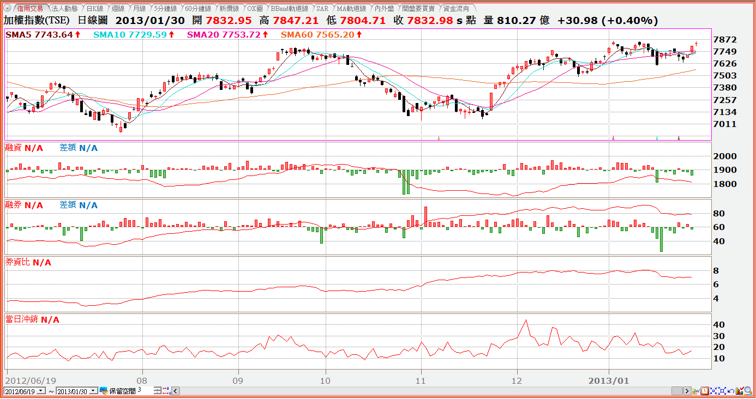Image resolution: width=756 pixels, height=399 pixels.
Task: Click the blue-orange indicator line chart icon
Action: [696, 391]
